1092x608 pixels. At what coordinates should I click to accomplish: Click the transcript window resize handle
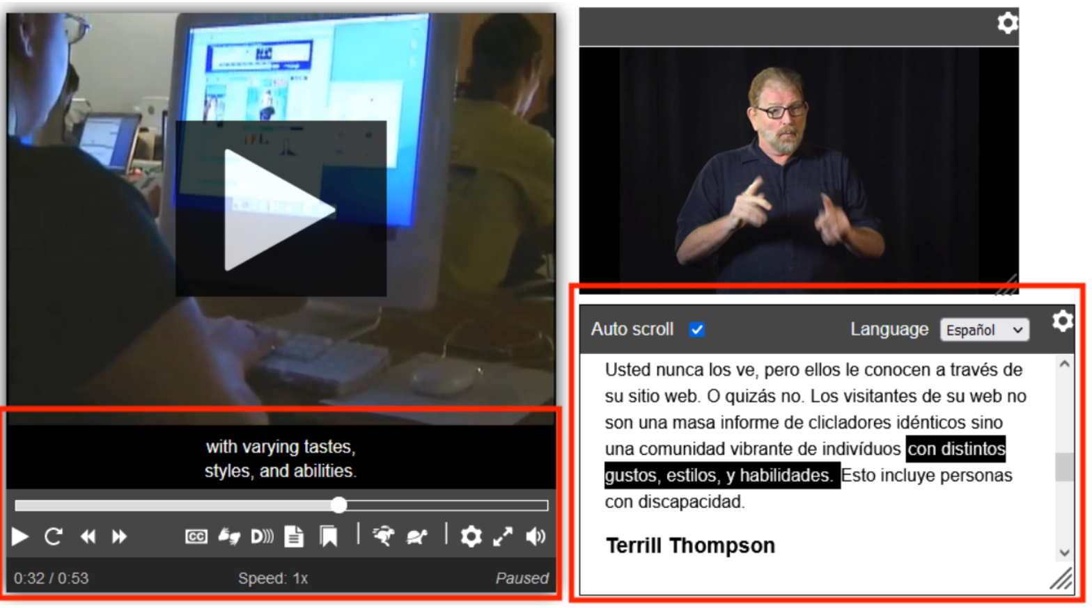[x=1061, y=579]
